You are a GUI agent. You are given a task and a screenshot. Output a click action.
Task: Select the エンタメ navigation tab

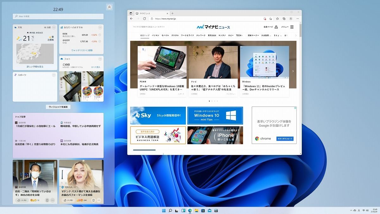click(222, 36)
